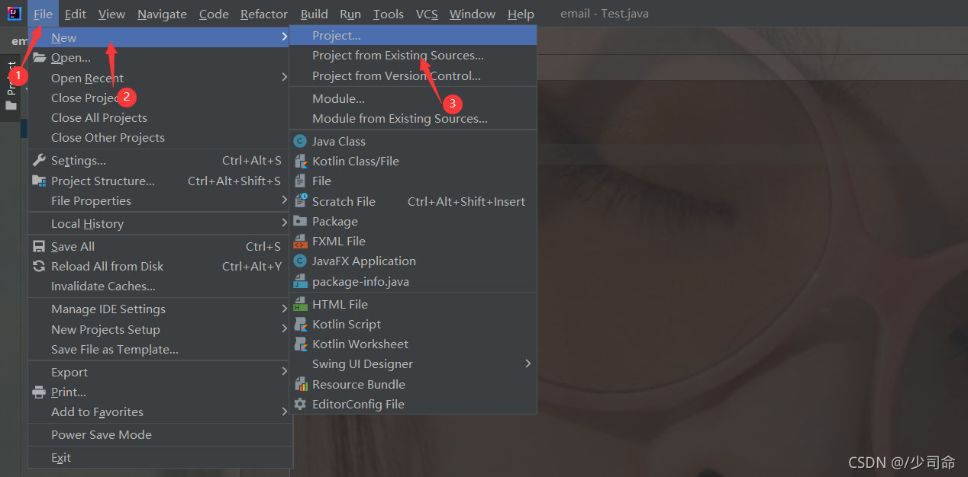Viewport: 968px width, 477px height.
Task: Choose Project... in the New submenu
Action: click(413, 35)
